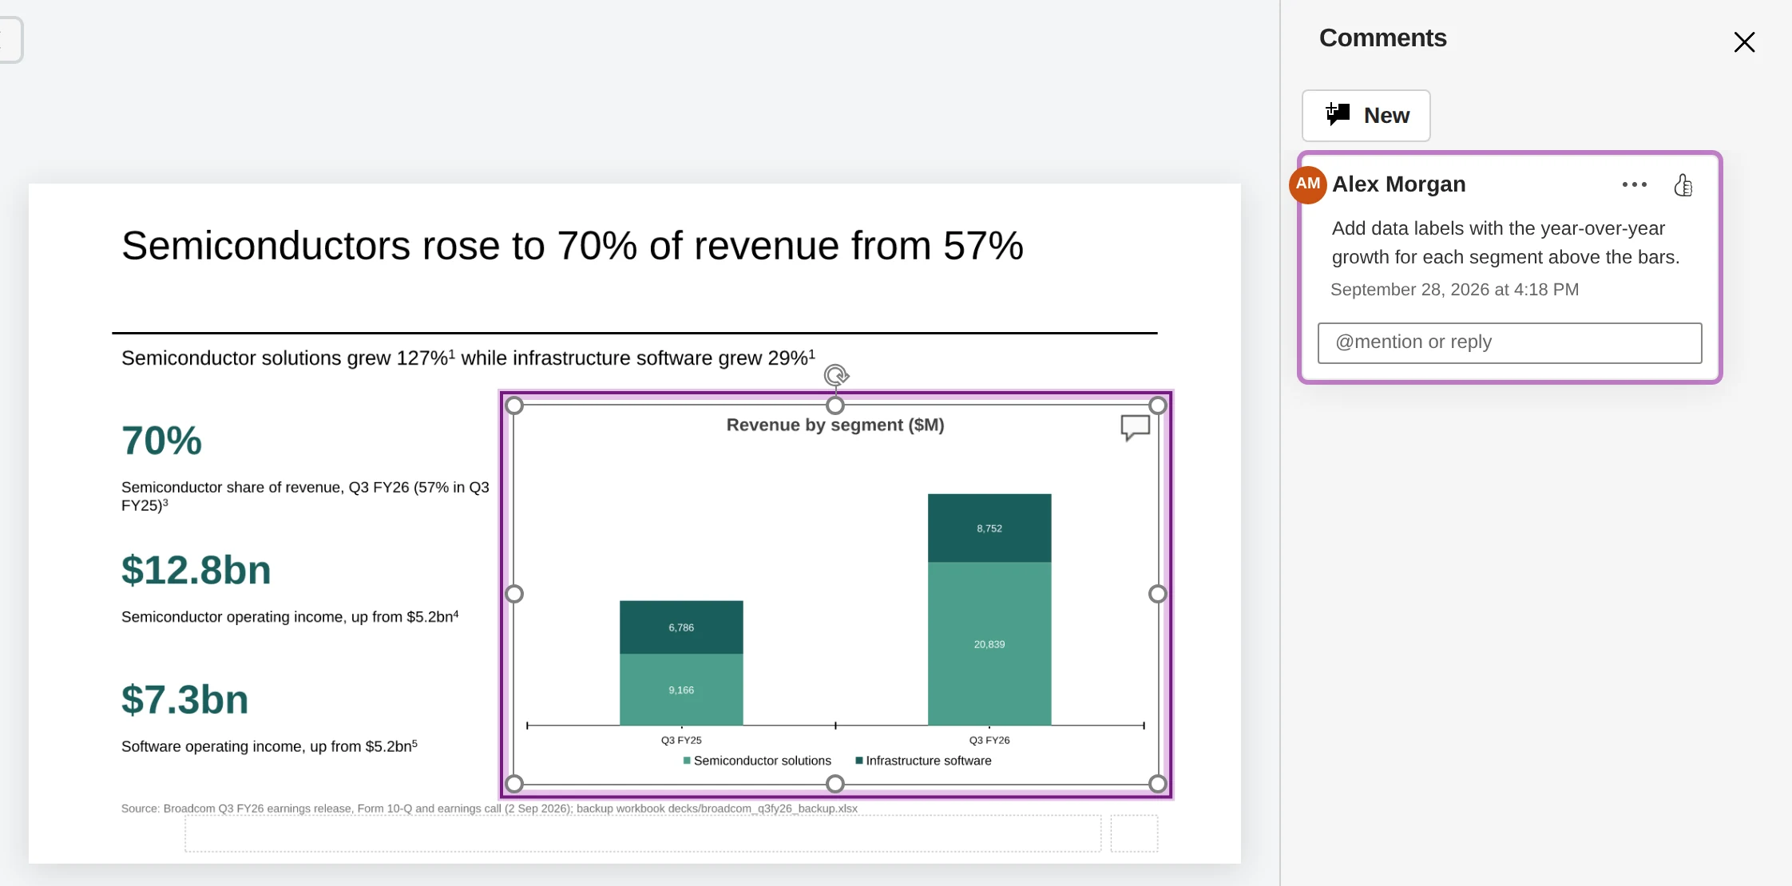Click the Software operating income caption
Viewport: 1792px width, 886px height.
click(x=269, y=746)
